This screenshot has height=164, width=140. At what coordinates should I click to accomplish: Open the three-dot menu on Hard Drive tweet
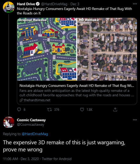click(135, 4)
